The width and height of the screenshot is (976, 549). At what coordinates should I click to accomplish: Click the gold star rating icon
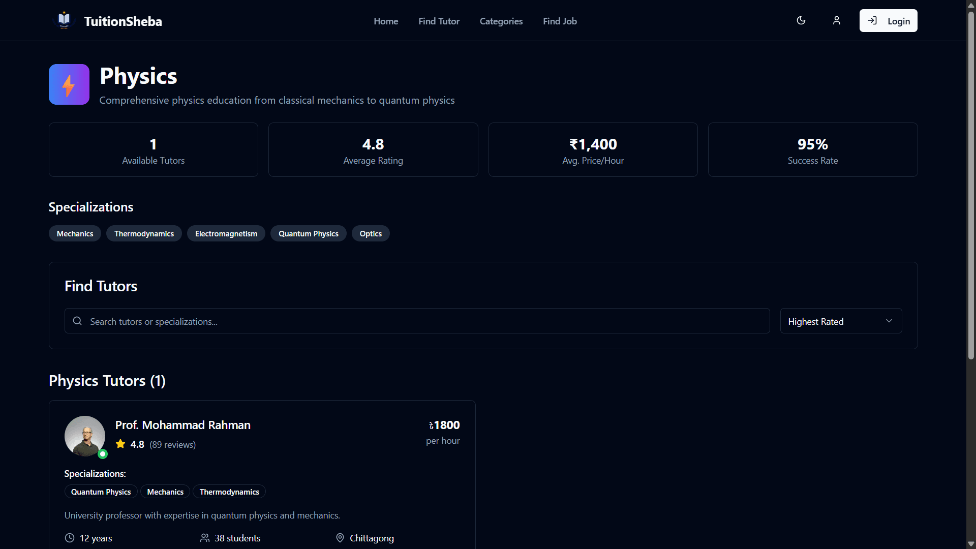(x=120, y=444)
